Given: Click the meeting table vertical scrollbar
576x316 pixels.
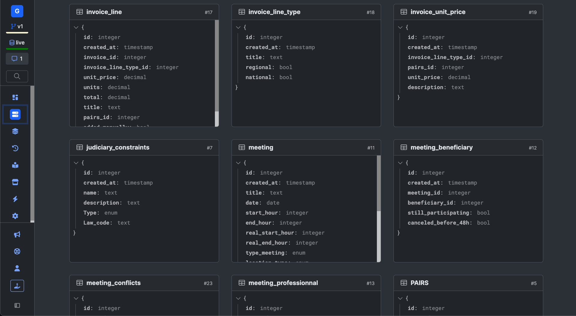Looking at the screenshot, I should point(379,183).
